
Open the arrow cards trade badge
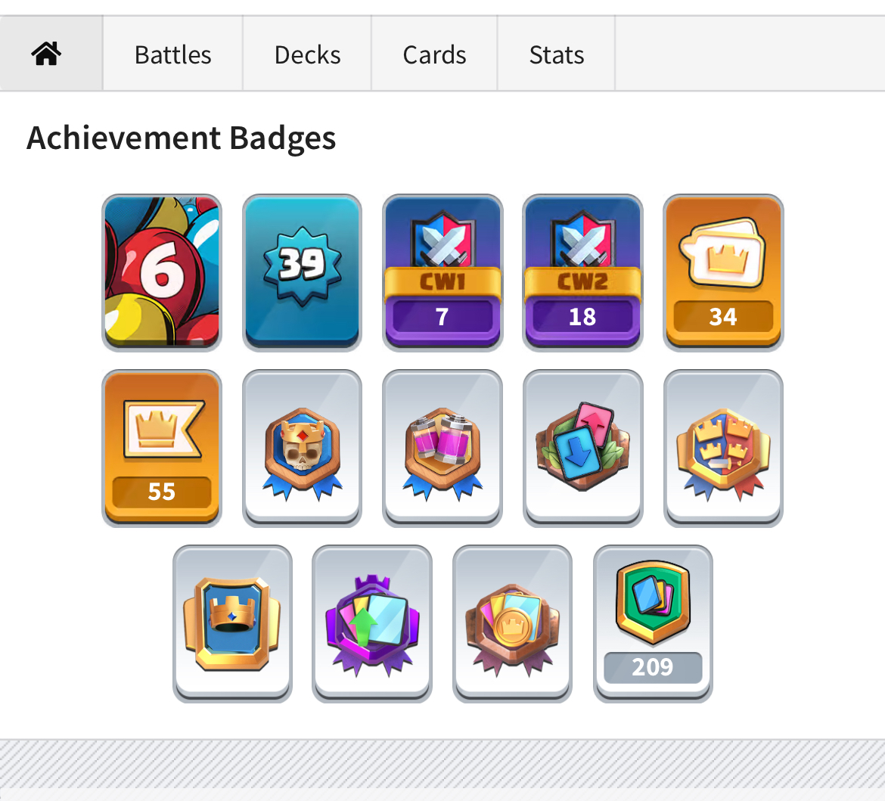(582, 449)
